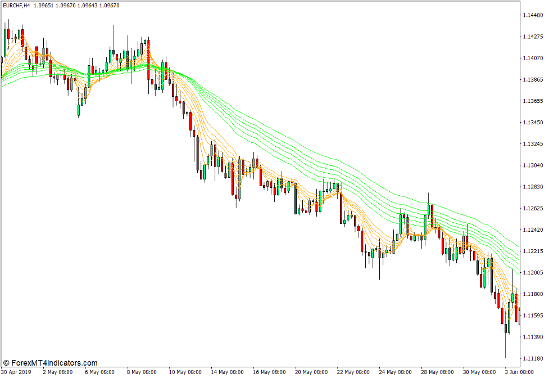Viewport: 549px width, 378px height.
Task: Select the 8 May 08:00 time label
Action: 141,372
